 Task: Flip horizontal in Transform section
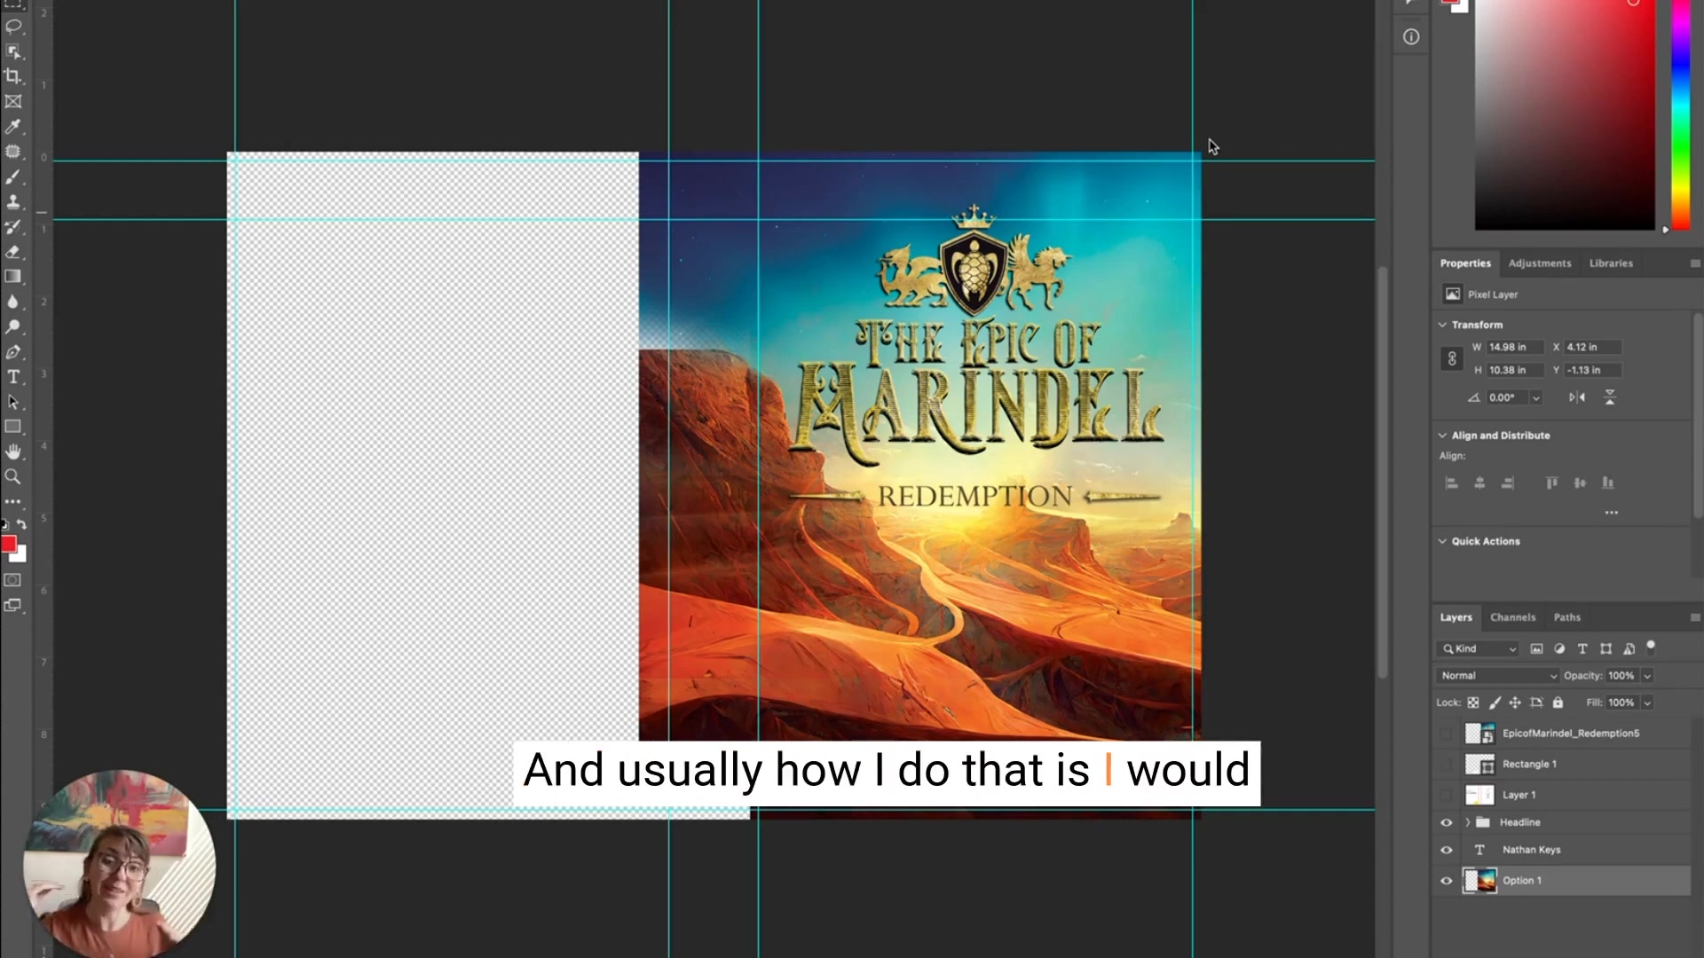click(x=1577, y=397)
